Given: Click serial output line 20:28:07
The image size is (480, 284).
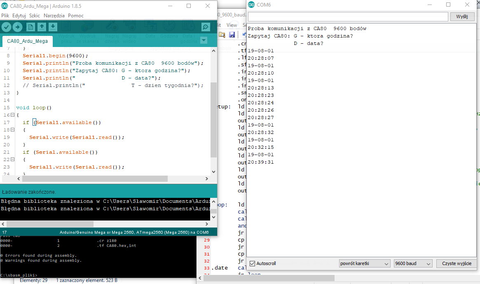Looking at the screenshot, I should point(261,58).
